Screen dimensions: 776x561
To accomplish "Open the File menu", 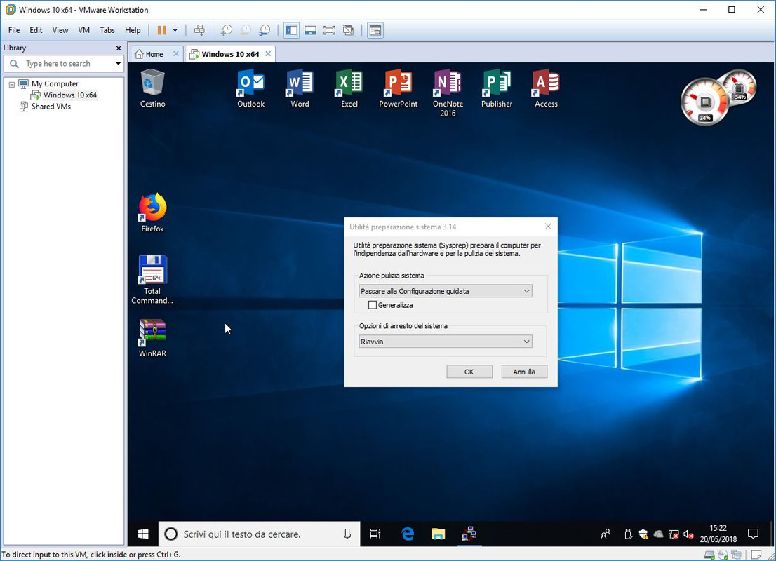I will (14, 30).
